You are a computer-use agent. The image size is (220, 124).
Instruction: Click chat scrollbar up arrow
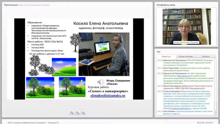216,112
